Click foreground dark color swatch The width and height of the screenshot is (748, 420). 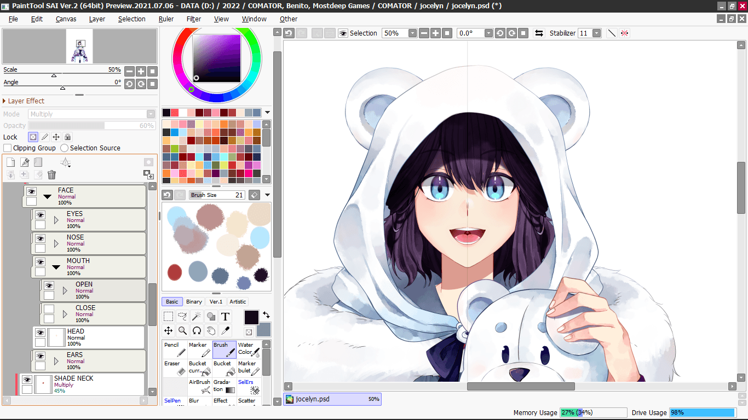(251, 317)
